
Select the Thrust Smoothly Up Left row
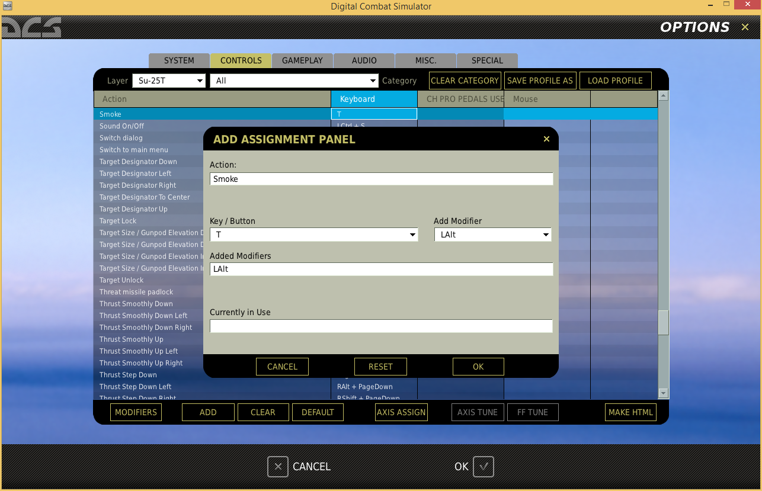(x=148, y=351)
